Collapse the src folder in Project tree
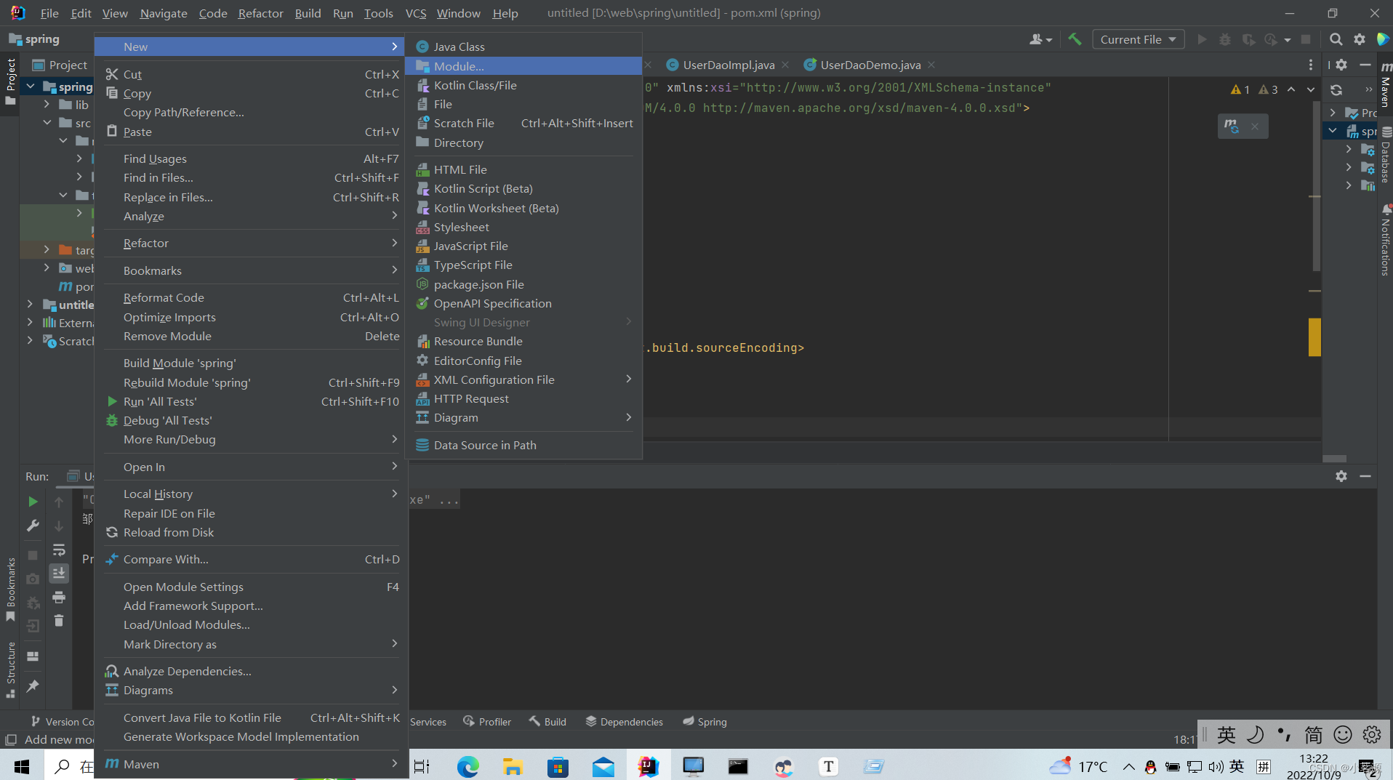Viewport: 1393px width, 780px height. click(x=47, y=123)
